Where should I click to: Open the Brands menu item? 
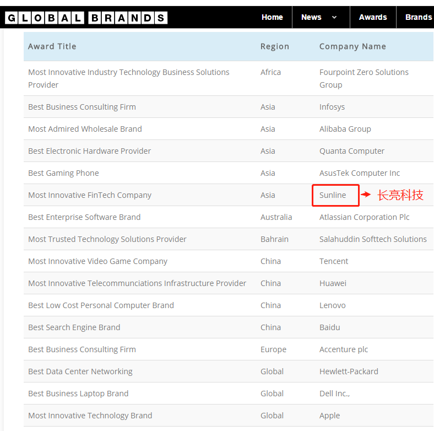click(419, 17)
